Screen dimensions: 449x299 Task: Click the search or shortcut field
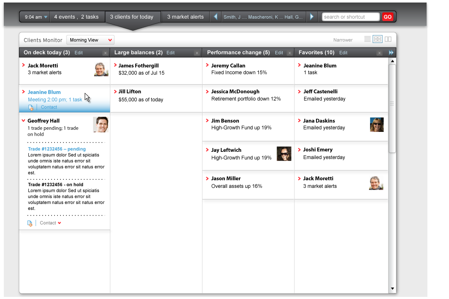(x=351, y=17)
